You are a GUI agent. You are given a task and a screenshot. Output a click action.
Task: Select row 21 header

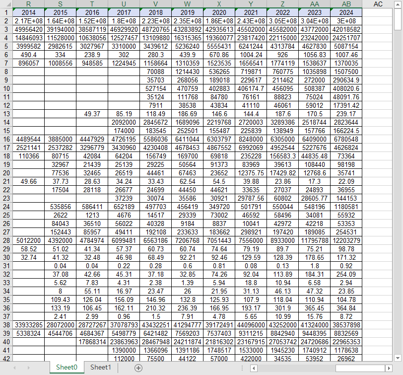(6, 181)
